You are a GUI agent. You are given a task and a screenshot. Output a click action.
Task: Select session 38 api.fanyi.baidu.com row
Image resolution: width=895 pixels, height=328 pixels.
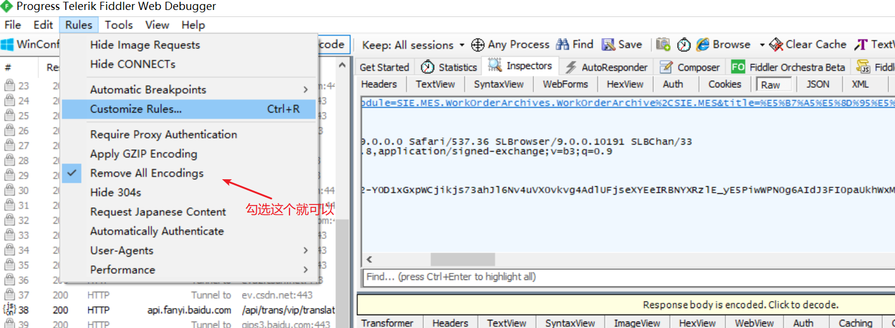[169, 310]
